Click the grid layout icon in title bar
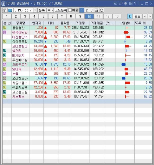The image size is (154, 165). [x=131, y=3]
